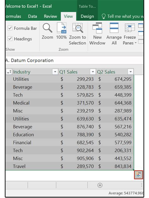Click the Average value in status bar

click(x=126, y=193)
